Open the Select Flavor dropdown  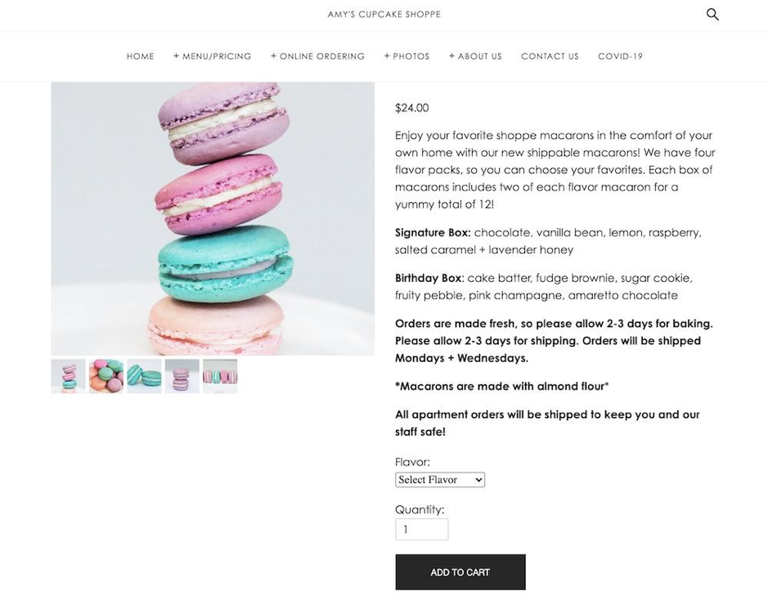coord(440,479)
